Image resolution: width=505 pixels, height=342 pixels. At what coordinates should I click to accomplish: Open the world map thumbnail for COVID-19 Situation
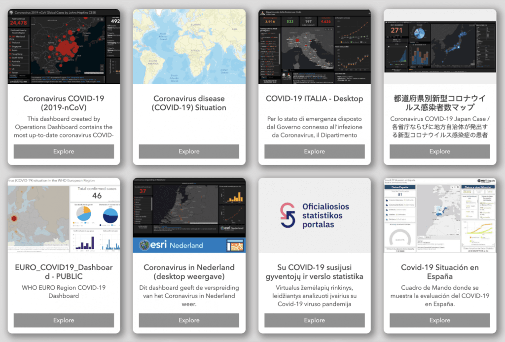tap(189, 47)
